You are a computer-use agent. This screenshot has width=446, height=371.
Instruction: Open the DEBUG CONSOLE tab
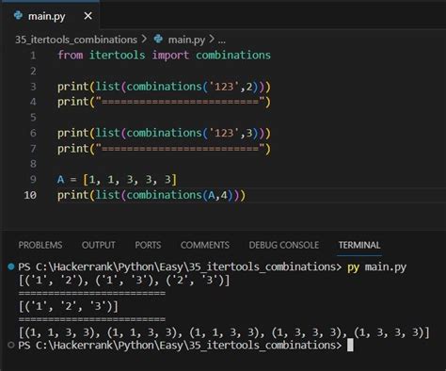284,245
